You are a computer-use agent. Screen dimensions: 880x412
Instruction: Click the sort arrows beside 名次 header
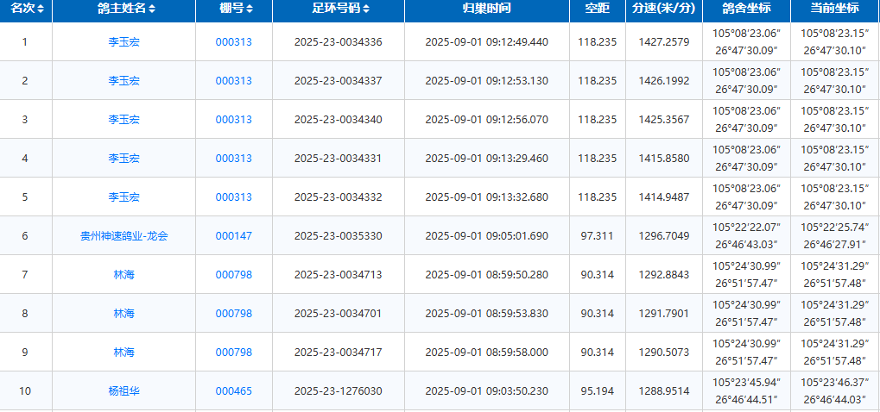click(41, 9)
